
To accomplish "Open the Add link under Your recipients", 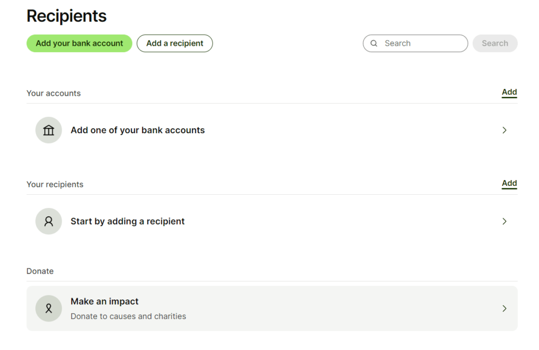I will point(509,183).
